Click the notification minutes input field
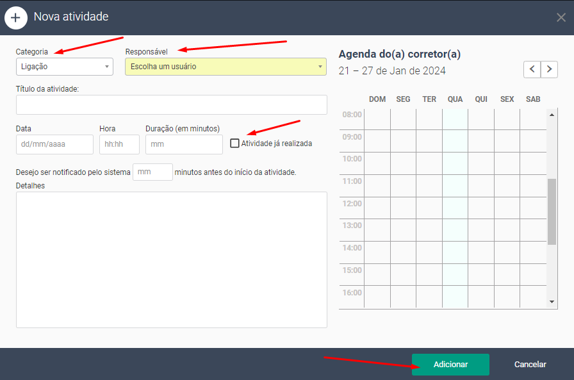This screenshot has width=574, height=380. tap(152, 172)
